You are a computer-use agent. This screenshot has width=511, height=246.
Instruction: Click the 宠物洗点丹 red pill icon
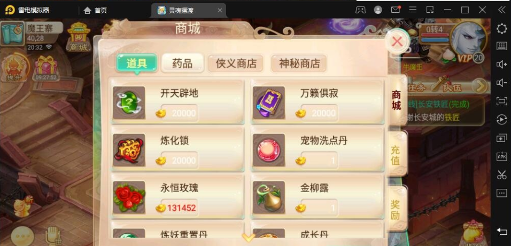(268, 150)
